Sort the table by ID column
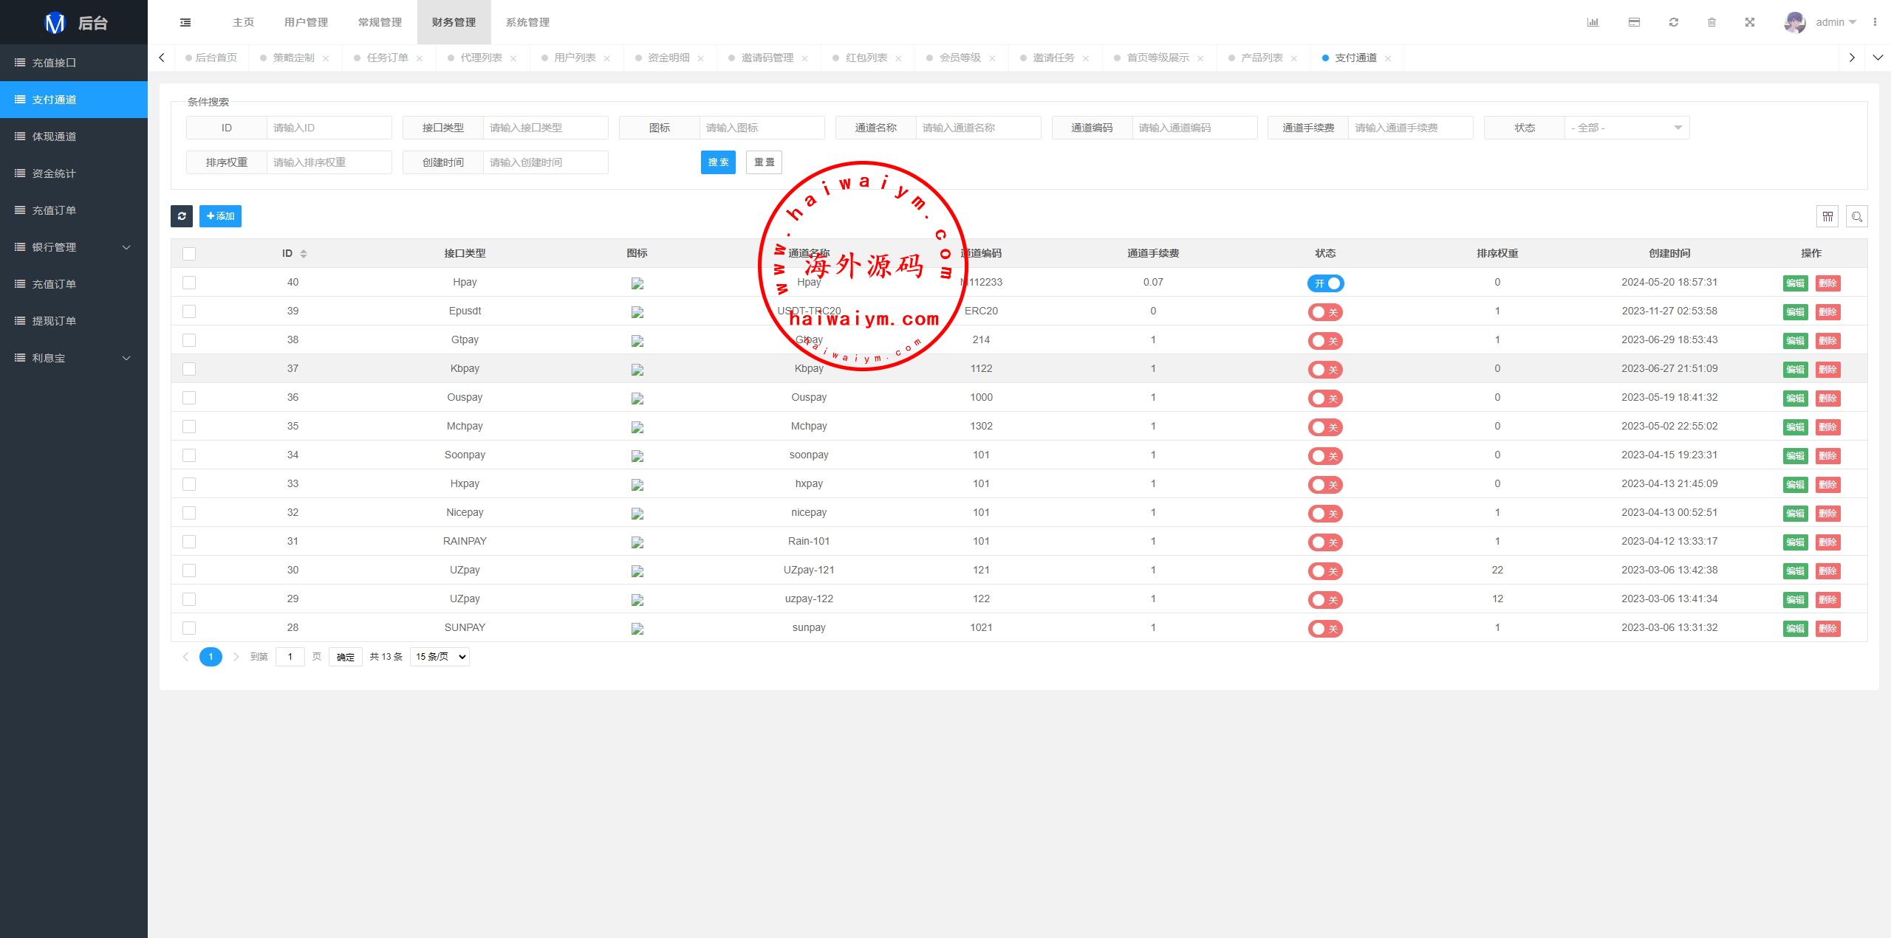The width and height of the screenshot is (1891, 938). [303, 254]
